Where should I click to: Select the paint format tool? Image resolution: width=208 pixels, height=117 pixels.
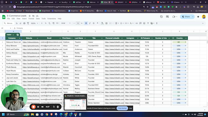tap(28, 23)
